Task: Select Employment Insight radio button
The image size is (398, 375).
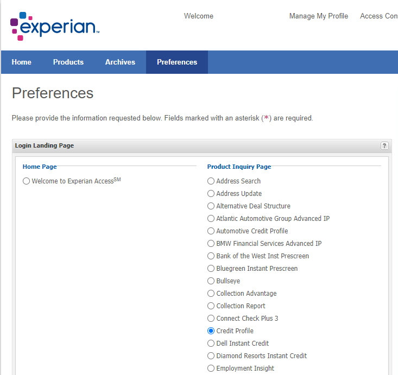Action: click(211, 368)
